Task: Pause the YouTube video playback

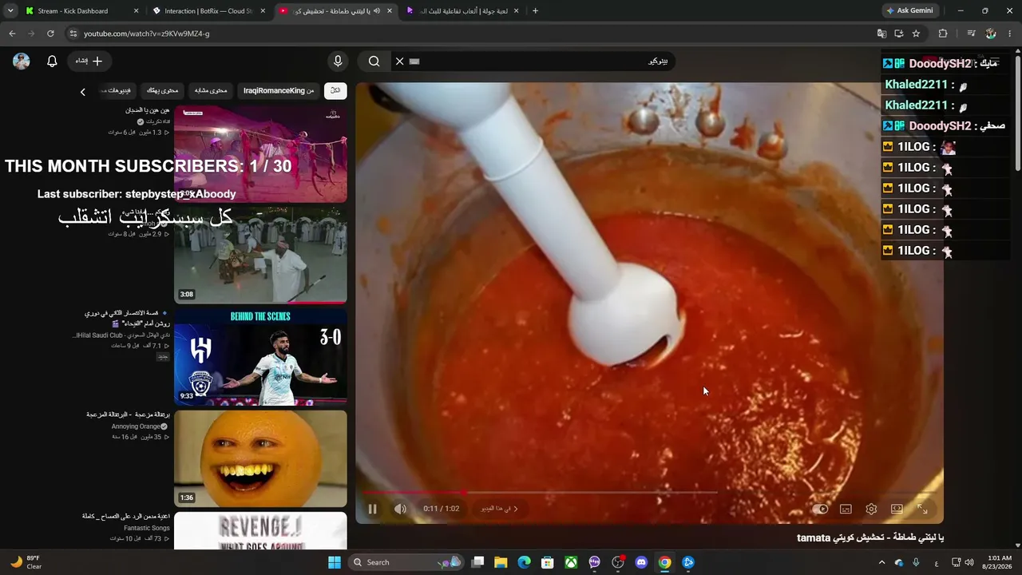Action: tap(372, 509)
